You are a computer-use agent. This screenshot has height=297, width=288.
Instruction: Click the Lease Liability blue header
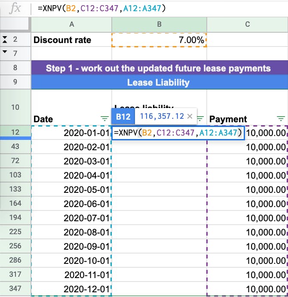[159, 82]
